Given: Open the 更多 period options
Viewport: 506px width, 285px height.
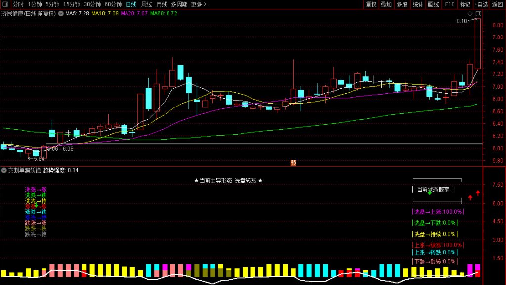Looking at the screenshot, I should click(198, 4).
